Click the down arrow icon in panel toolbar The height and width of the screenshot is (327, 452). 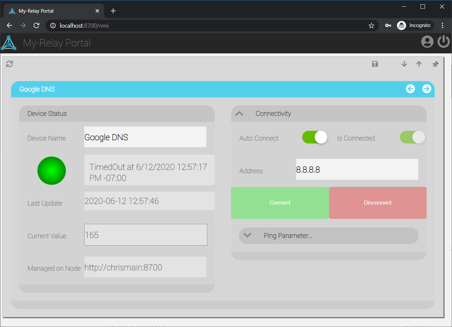404,64
